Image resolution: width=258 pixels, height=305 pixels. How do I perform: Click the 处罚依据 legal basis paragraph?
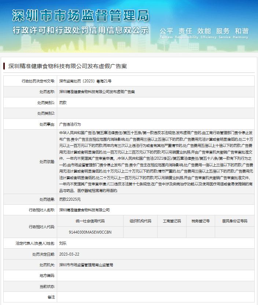156,161
